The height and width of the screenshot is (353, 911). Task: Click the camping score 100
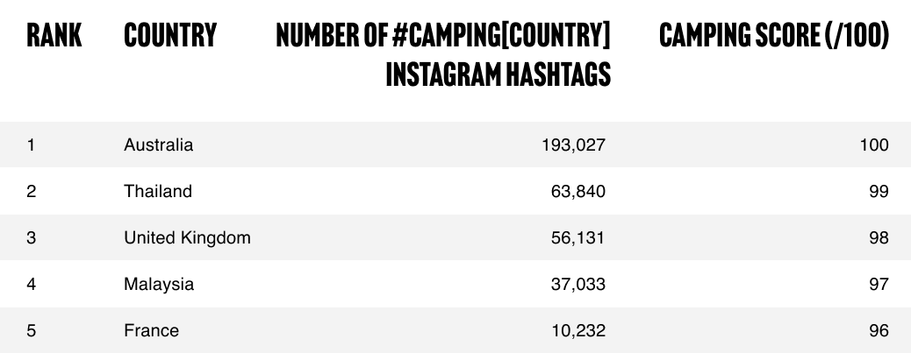pyautogui.click(x=874, y=145)
